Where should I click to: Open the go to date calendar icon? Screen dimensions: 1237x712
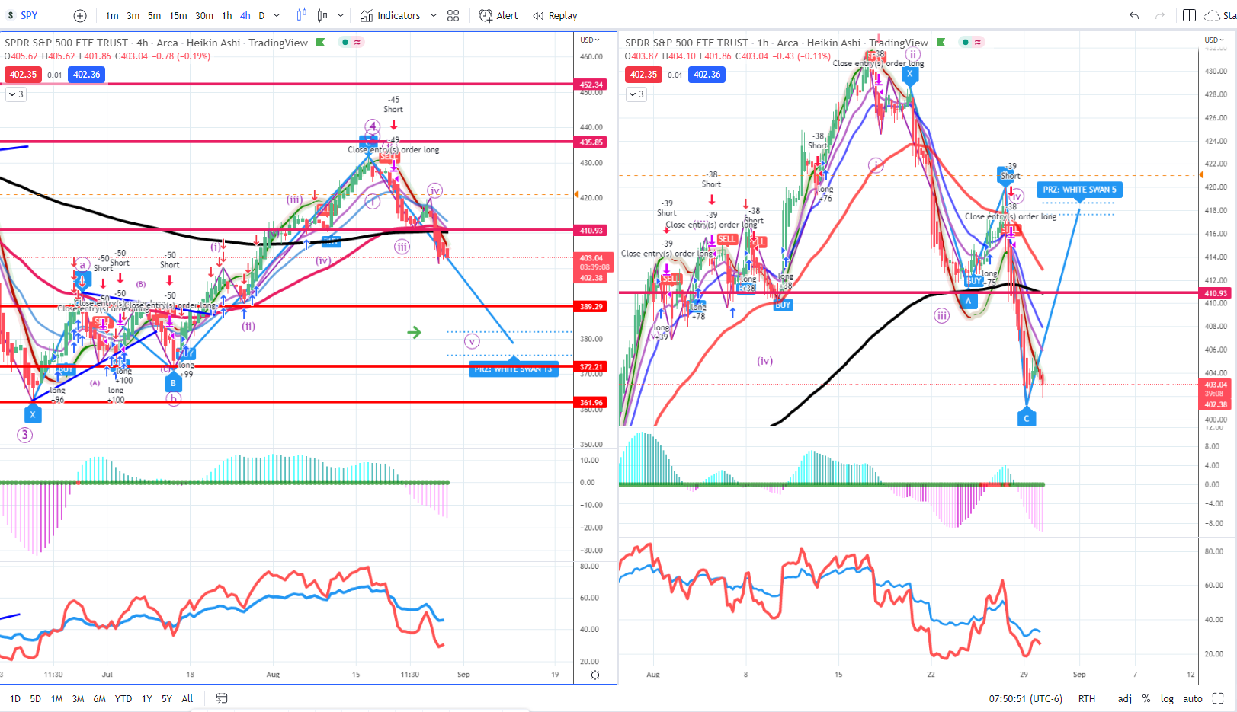(222, 698)
